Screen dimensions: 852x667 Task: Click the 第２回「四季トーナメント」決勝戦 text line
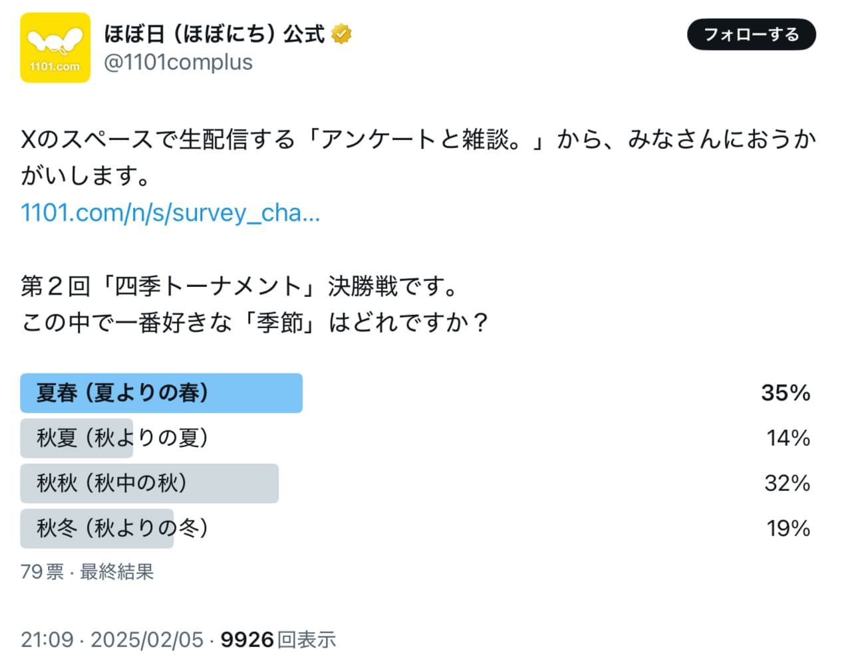(x=239, y=286)
